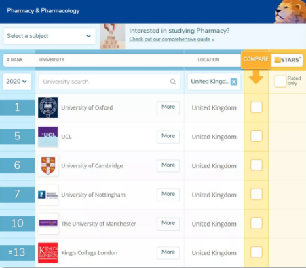Click the COMPARE column tab

pyautogui.click(x=256, y=59)
